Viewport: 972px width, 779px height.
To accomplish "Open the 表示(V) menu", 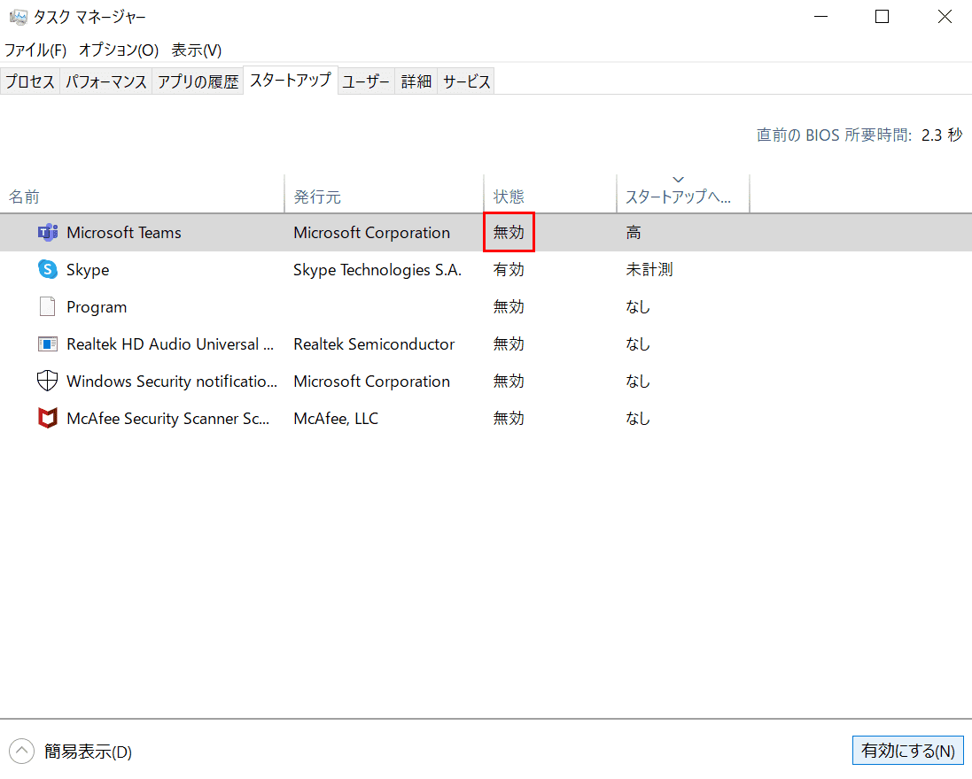I will pos(197,50).
